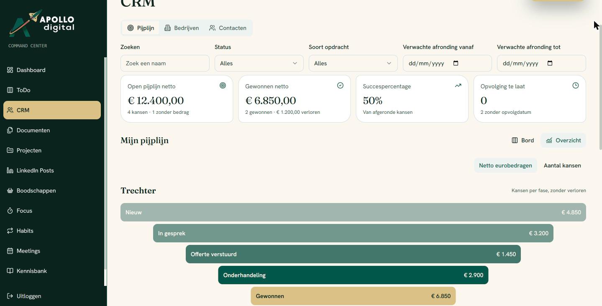Open the Projecten page

click(52, 150)
